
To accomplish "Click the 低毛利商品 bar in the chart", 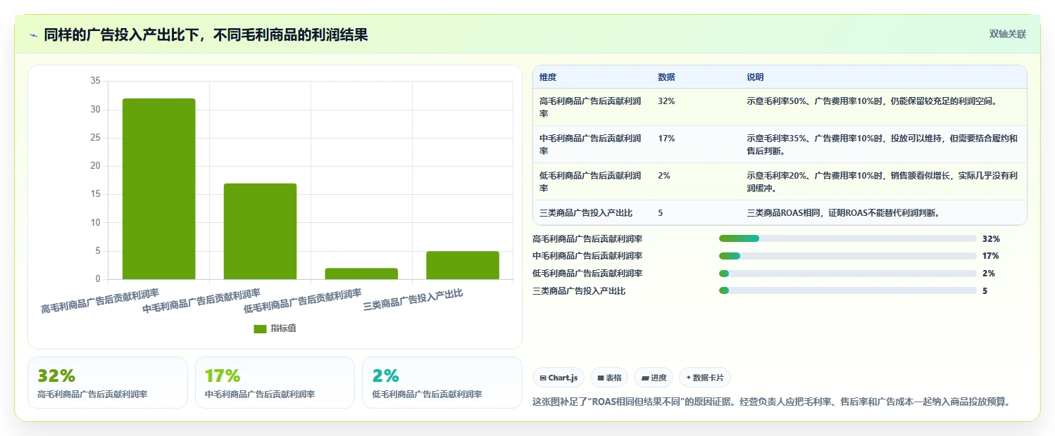I will 361,274.
